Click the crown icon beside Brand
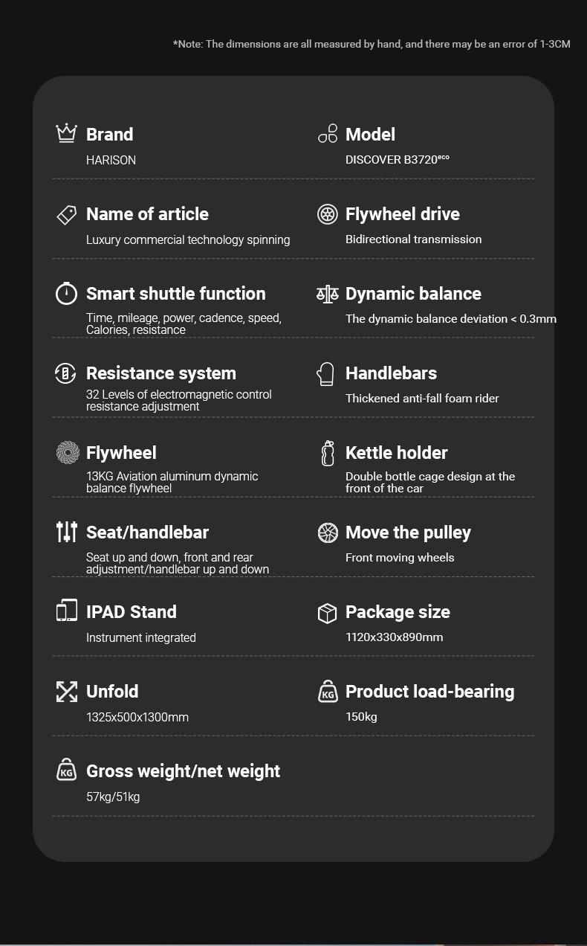Viewport: 587px width, 946px height. point(67,133)
